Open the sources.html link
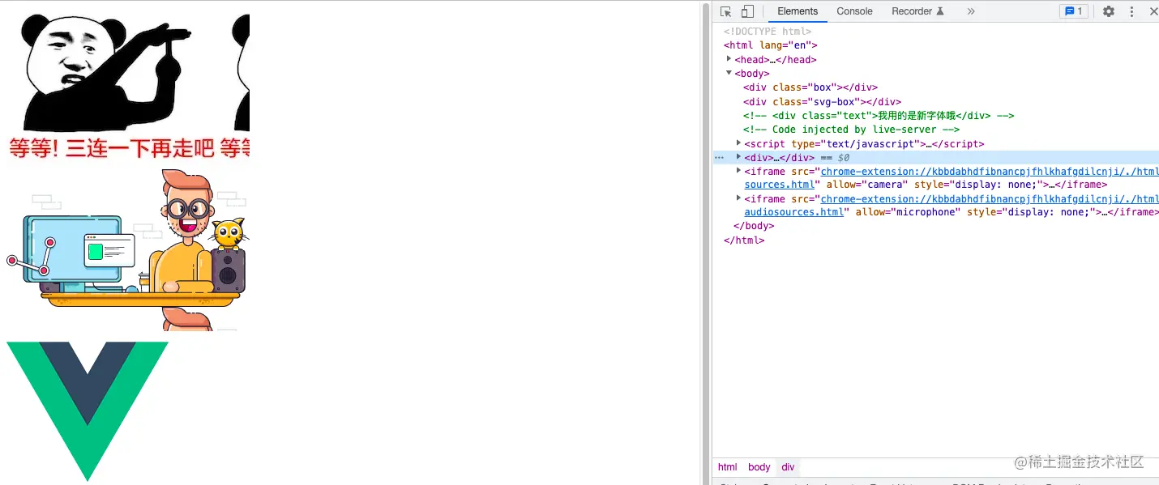 (x=780, y=185)
